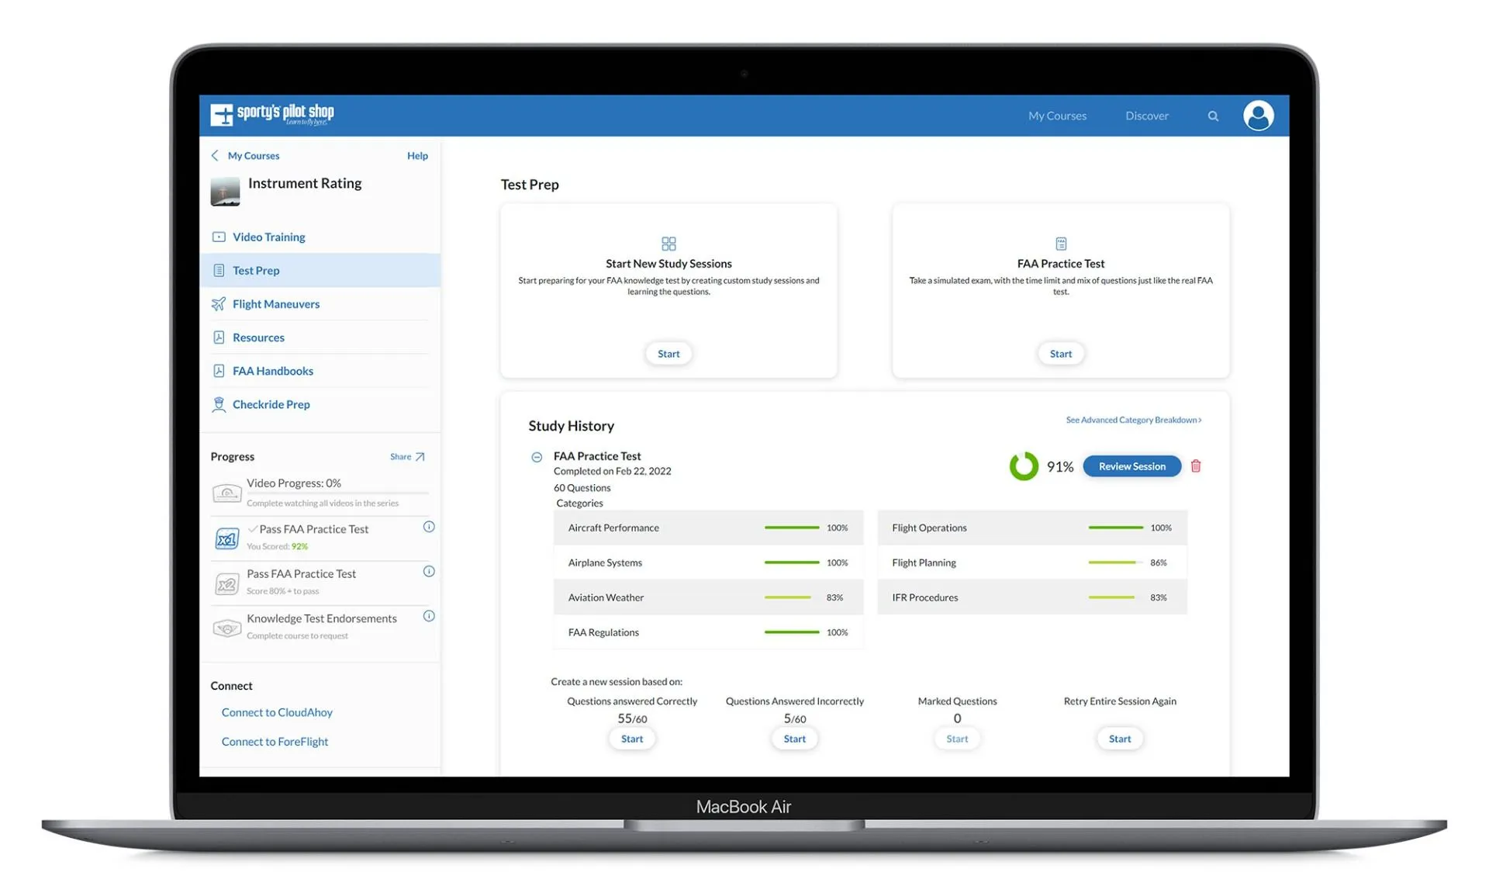Viewport: 1489px width, 893px height.
Task: Show info for scored Pass FAA Practice Test
Action: [429, 527]
